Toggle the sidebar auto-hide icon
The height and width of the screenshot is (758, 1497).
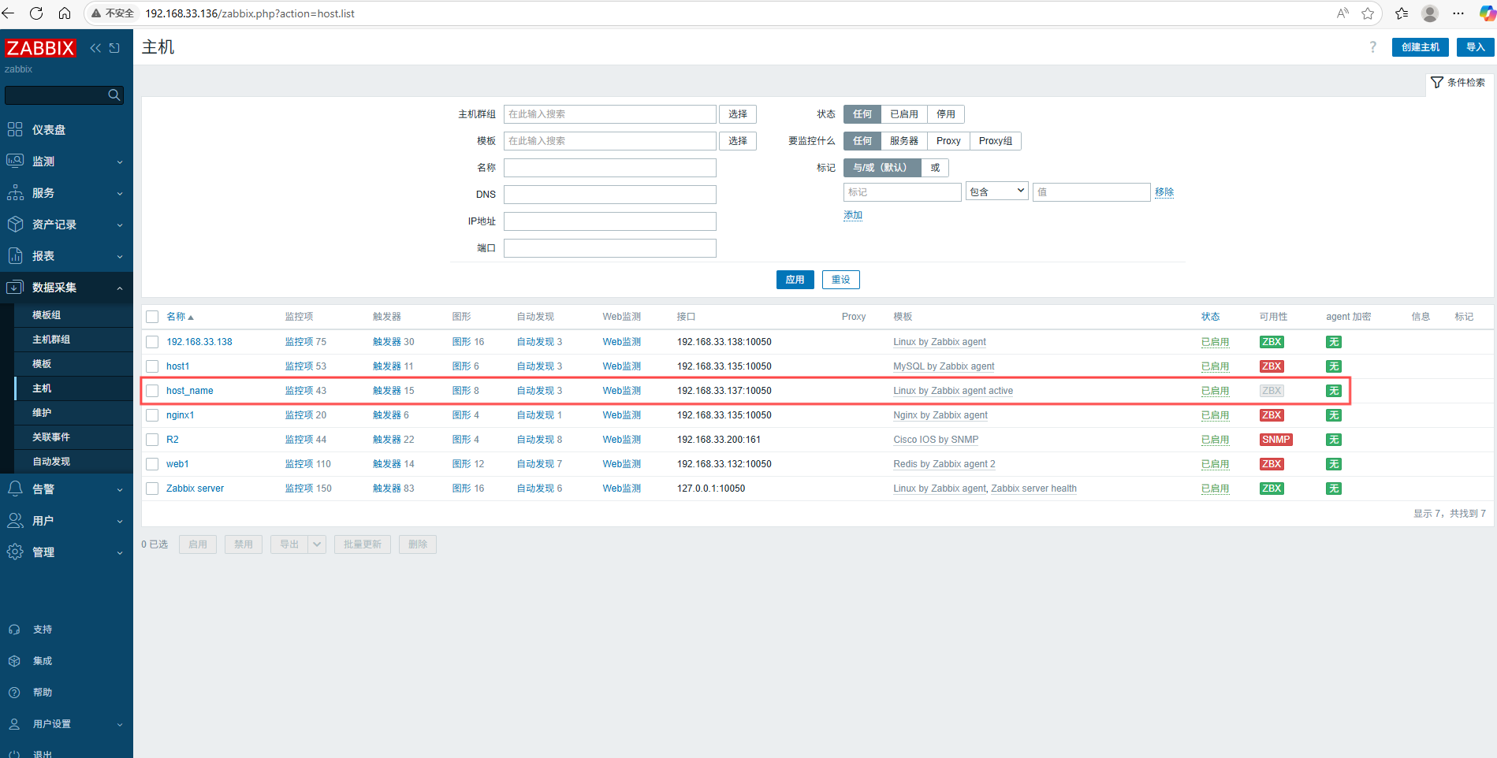click(114, 48)
